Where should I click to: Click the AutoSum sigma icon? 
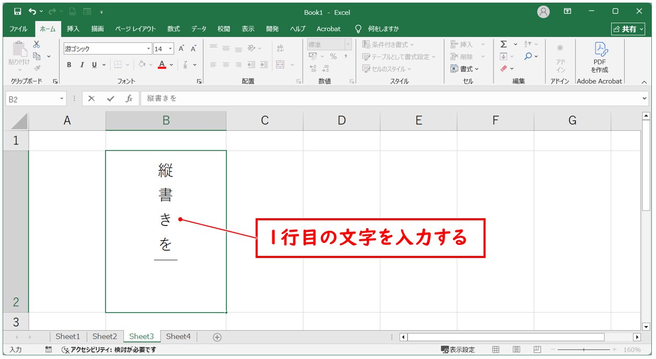coord(503,44)
